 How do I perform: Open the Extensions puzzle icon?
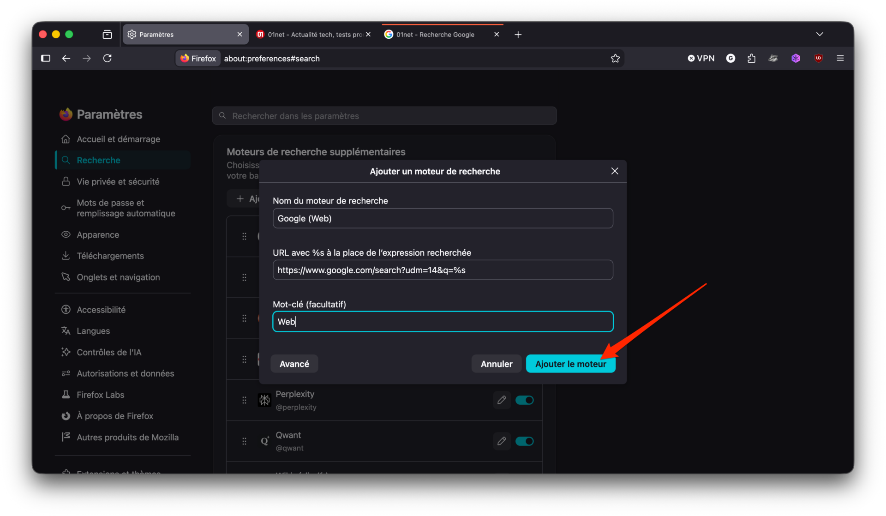(752, 58)
